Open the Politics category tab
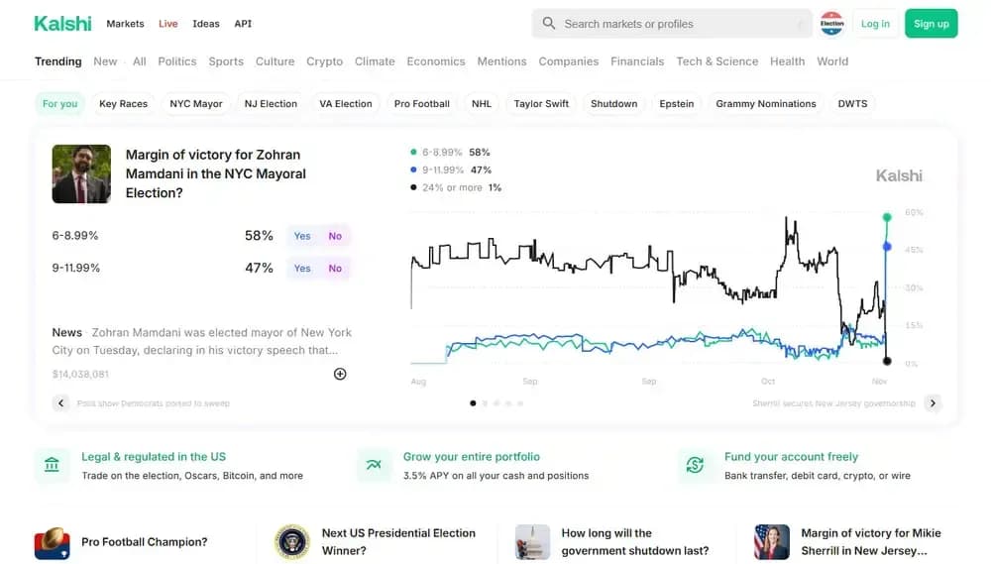Image resolution: width=991 pixels, height=564 pixels. (x=177, y=61)
